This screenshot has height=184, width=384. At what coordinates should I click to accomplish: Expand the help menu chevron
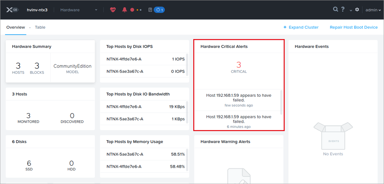coord(351,10)
